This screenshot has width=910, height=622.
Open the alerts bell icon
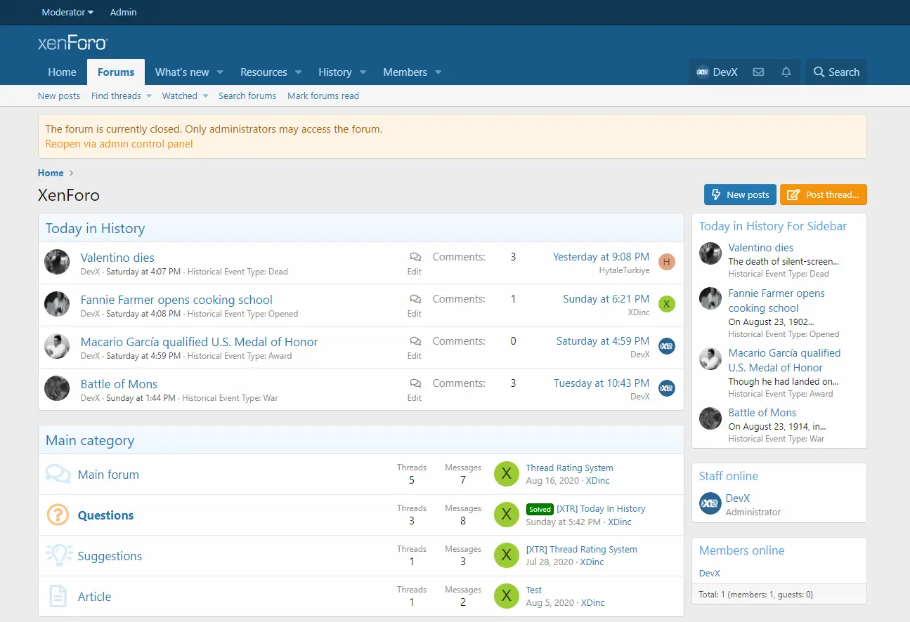[x=786, y=72]
